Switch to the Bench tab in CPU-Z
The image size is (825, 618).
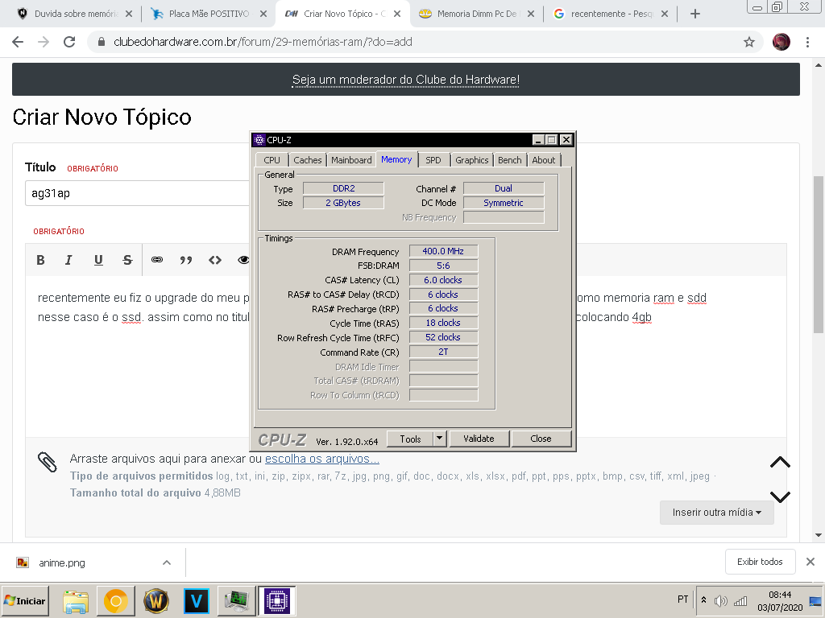pos(509,160)
